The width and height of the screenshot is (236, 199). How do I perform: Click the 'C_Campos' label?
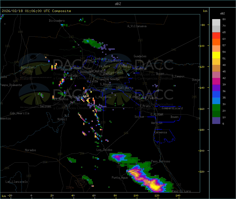(178, 76)
